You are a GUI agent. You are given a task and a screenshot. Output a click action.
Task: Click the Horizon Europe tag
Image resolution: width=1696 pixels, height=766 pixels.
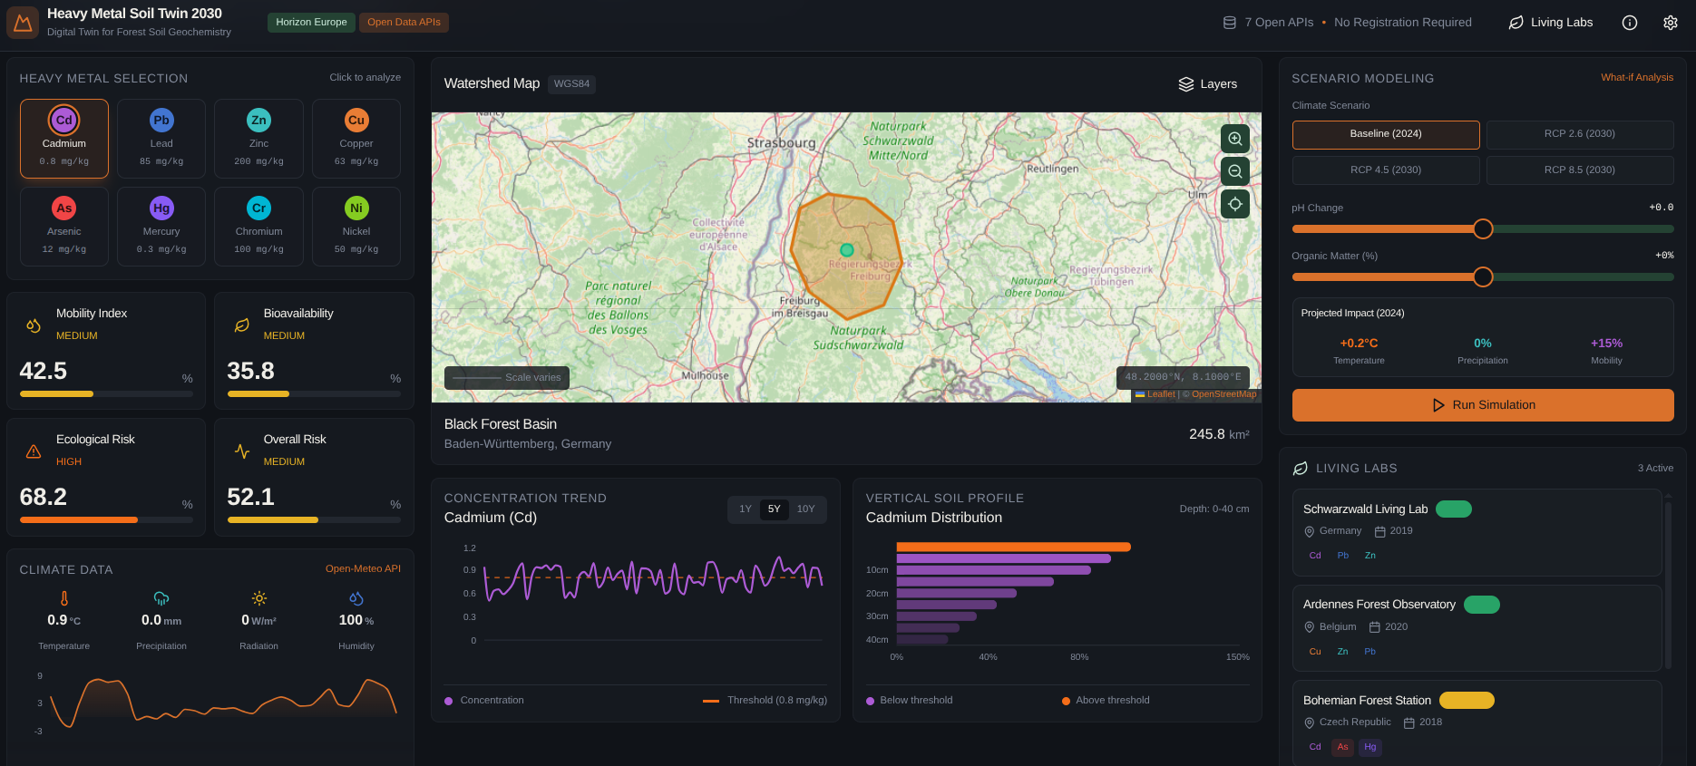(x=311, y=23)
